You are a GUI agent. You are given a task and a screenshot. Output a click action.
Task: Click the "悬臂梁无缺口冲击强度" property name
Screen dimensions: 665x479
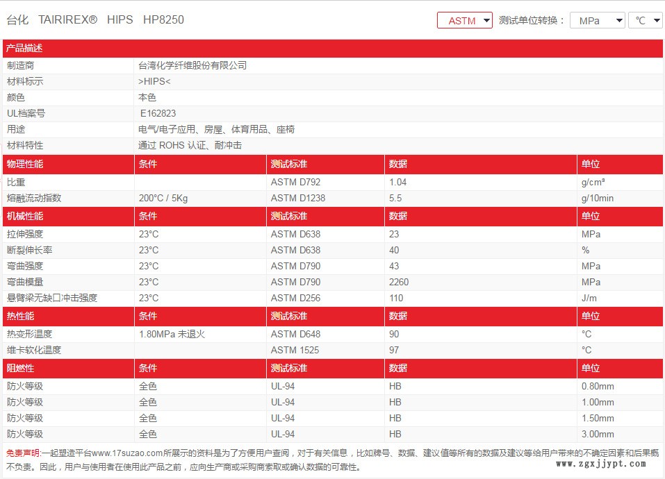pyautogui.click(x=52, y=298)
